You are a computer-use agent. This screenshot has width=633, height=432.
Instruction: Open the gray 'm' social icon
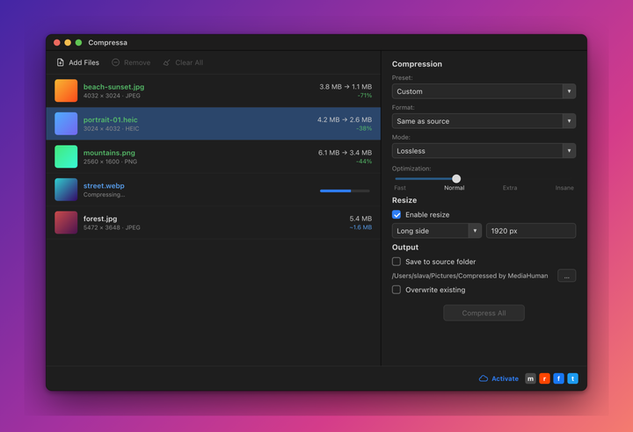pos(530,378)
